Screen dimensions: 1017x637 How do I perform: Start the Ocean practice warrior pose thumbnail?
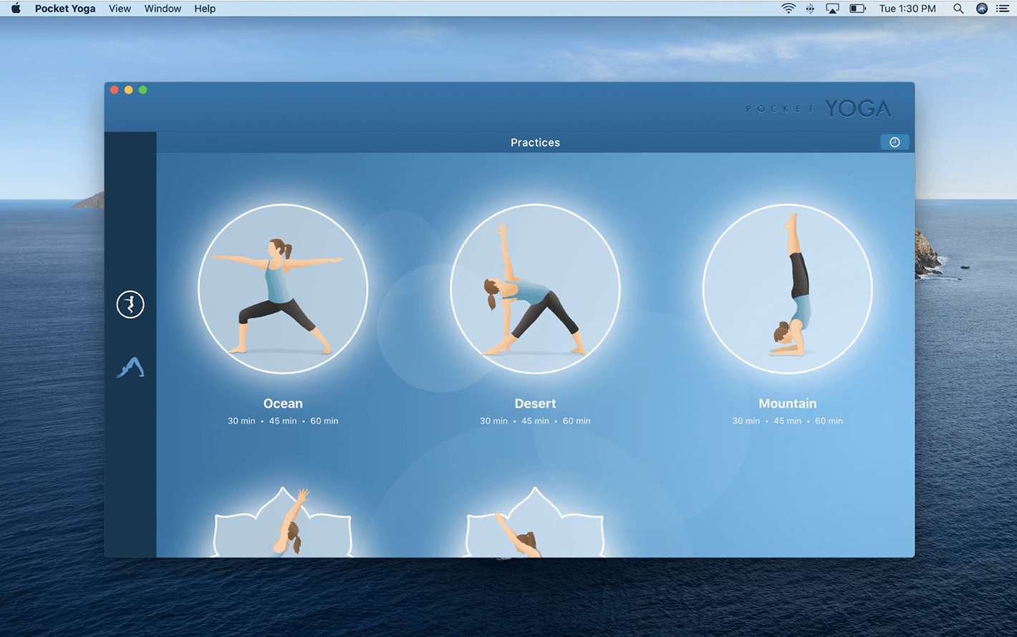283,289
